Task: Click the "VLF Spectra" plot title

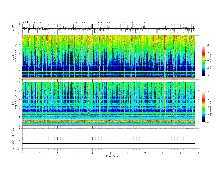Action: [x=32, y=22]
